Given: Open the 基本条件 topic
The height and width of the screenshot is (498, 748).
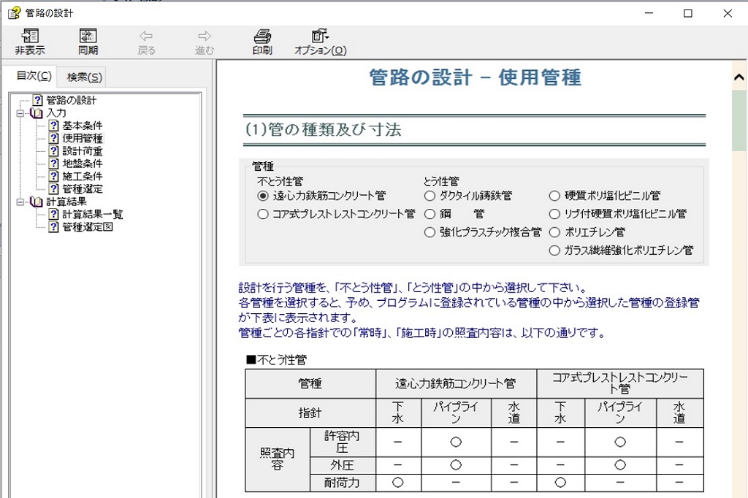Looking at the screenshot, I should coord(83,126).
